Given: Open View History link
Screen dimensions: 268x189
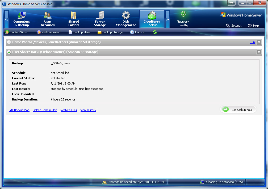Looking at the screenshot, I should [x=88, y=110].
